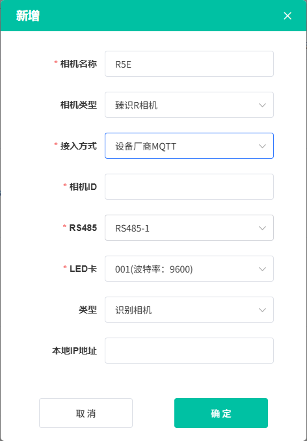Click the chevron arrow in 类型 field

coord(262,310)
